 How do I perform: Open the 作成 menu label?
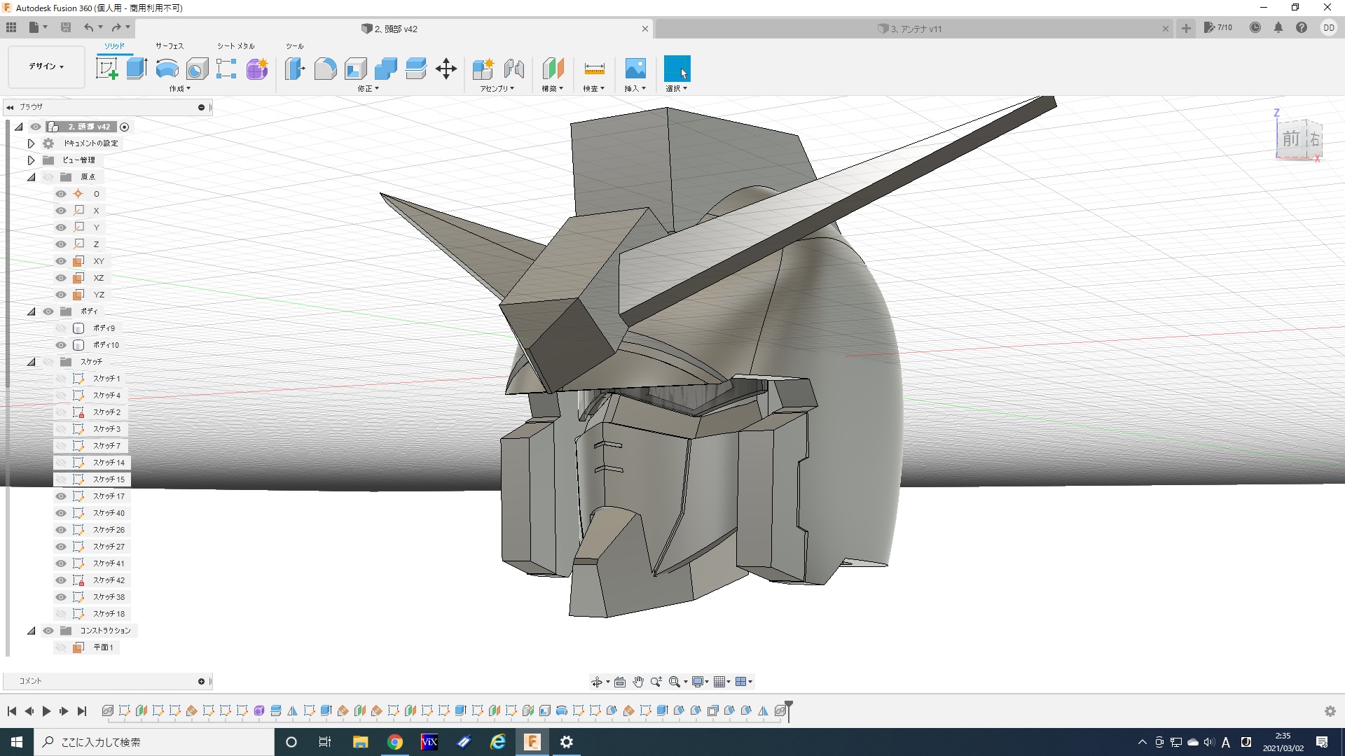pos(179,89)
